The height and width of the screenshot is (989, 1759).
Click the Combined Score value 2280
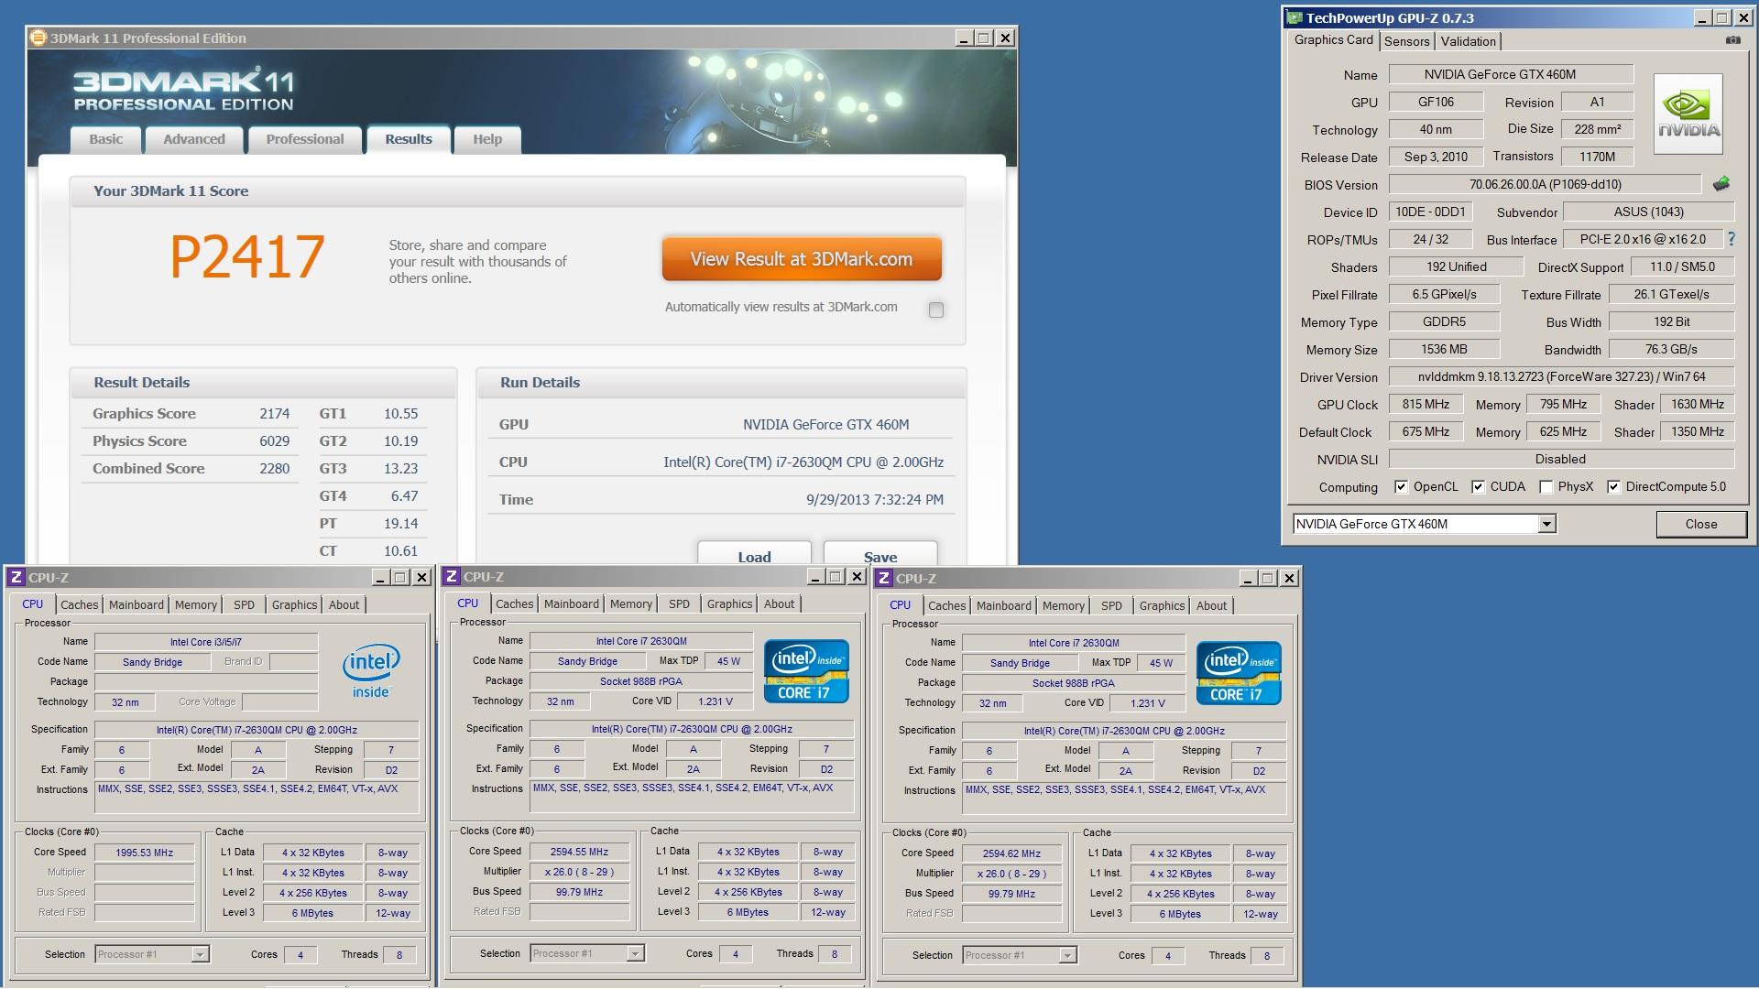pyautogui.click(x=274, y=468)
